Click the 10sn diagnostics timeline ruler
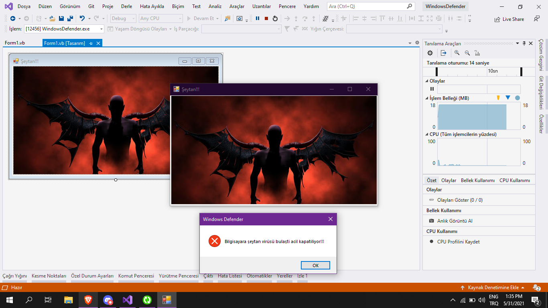Screen dimensions: 548x308 [479, 71]
